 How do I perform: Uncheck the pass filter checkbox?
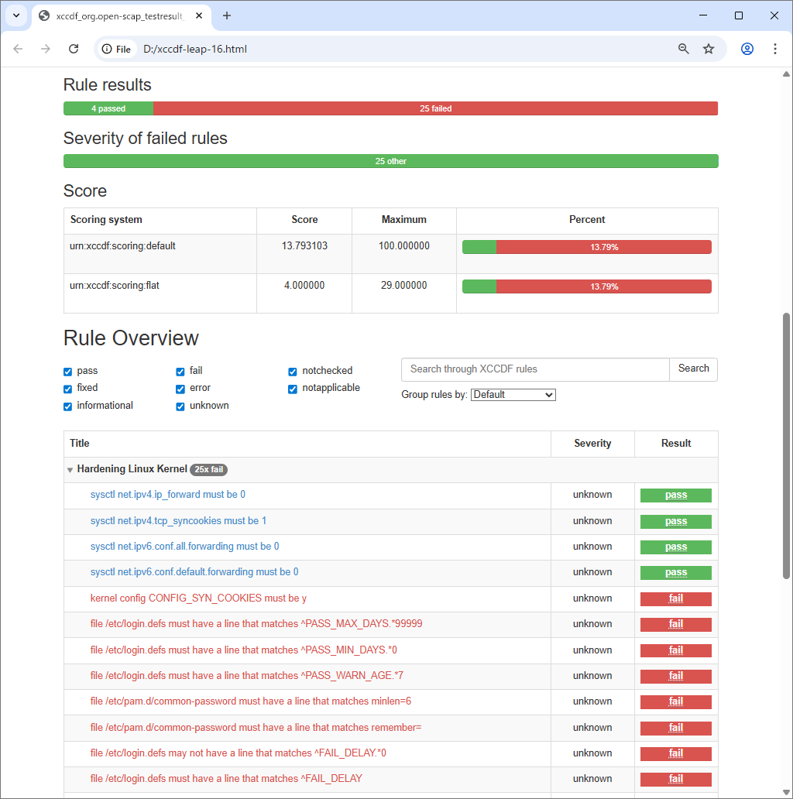click(x=68, y=372)
